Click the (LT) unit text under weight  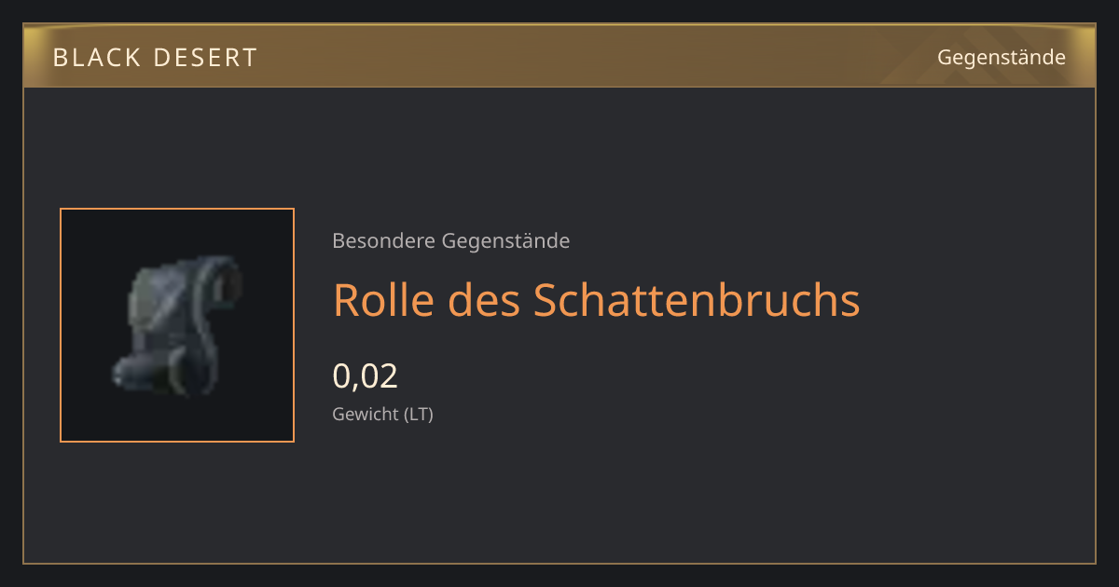pos(419,414)
